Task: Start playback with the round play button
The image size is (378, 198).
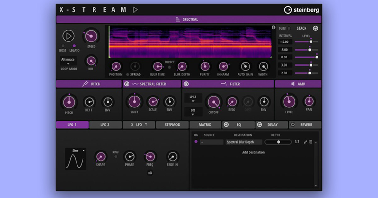Action: tap(68, 36)
